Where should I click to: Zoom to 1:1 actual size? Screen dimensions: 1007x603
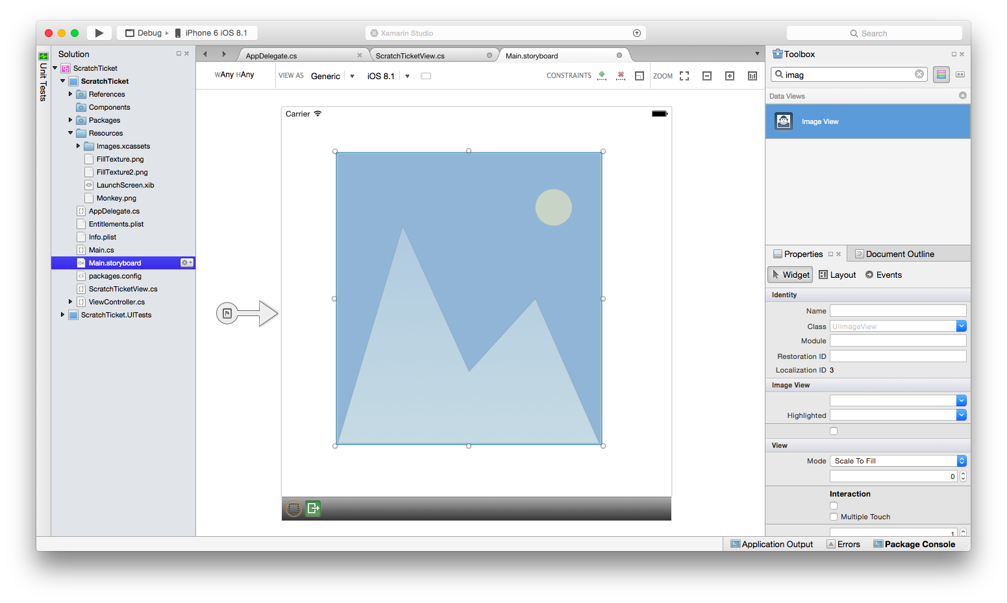click(x=752, y=75)
